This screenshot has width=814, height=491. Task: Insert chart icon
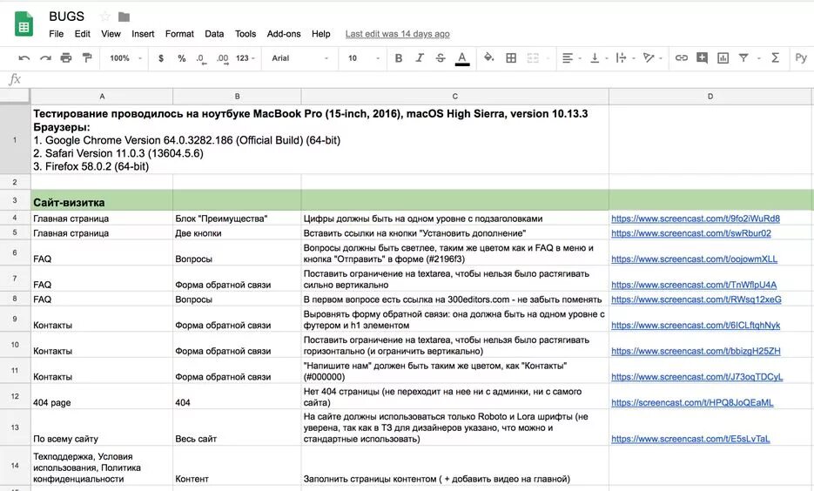(x=723, y=58)
